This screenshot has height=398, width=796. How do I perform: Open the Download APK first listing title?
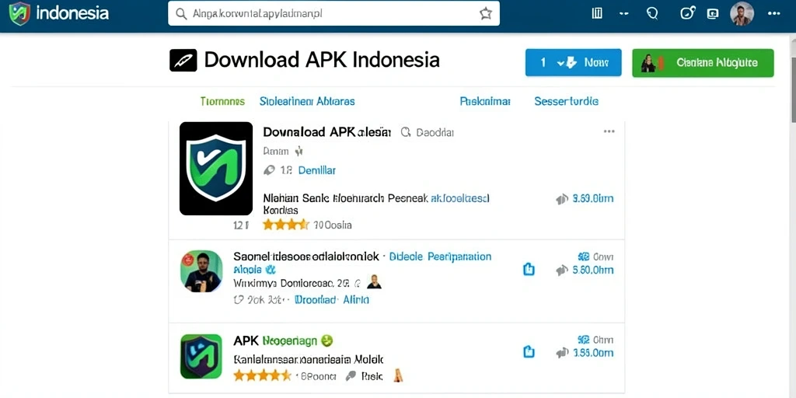pos(327,132)
